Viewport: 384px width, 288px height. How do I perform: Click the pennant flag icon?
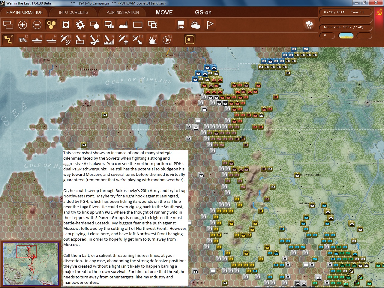click(210, 25)
